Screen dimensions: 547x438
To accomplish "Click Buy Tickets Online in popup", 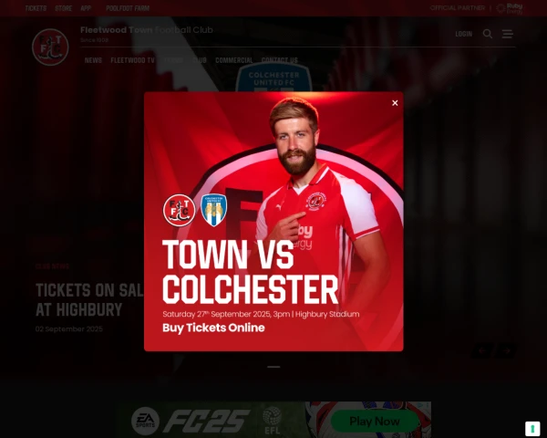I will tap(213, 328).
